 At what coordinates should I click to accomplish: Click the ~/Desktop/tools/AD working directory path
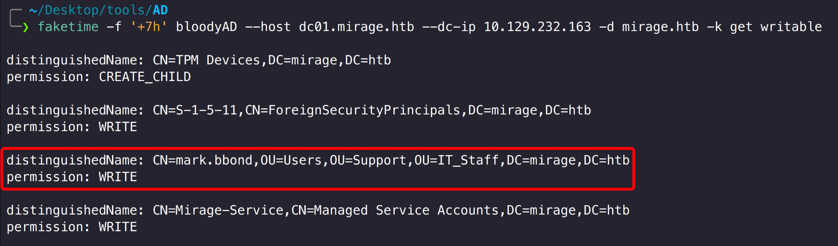pos(98,10)
